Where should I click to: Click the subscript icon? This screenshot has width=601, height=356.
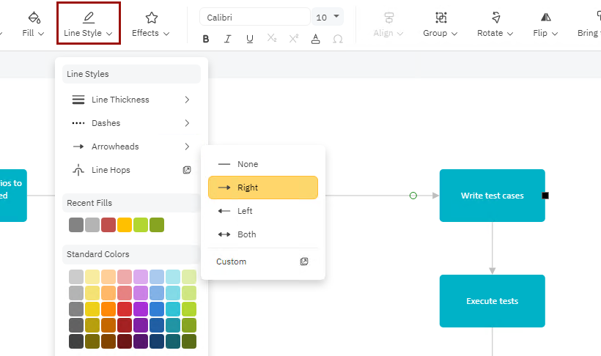coord(272,39)
